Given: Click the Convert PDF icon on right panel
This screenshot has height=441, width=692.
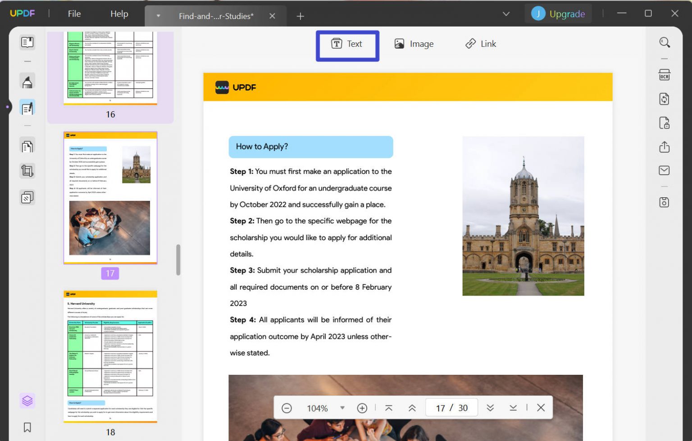Looking at the screenshot, I should point(664,99).
